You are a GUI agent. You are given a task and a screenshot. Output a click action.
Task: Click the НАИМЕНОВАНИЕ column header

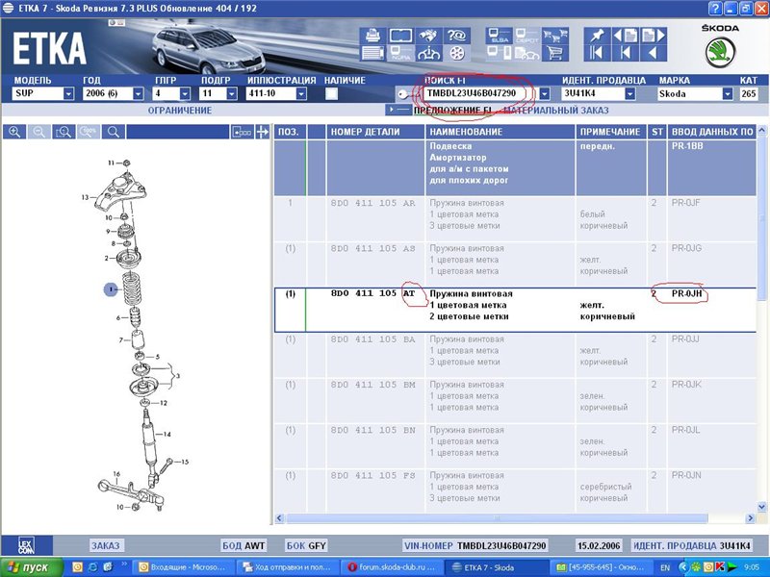[500, 132]
